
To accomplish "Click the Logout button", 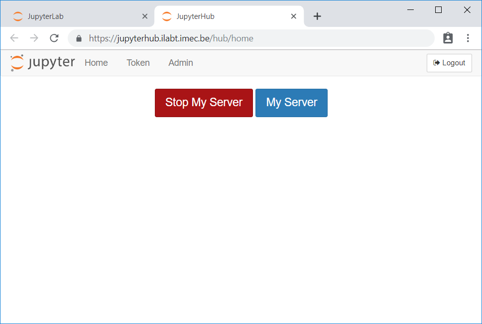I will (x=449, y=63).
